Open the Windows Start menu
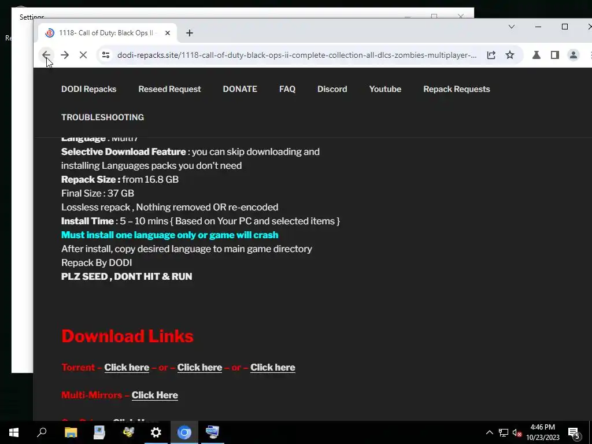The image size is (592, 444). click(x=14, y=432)
